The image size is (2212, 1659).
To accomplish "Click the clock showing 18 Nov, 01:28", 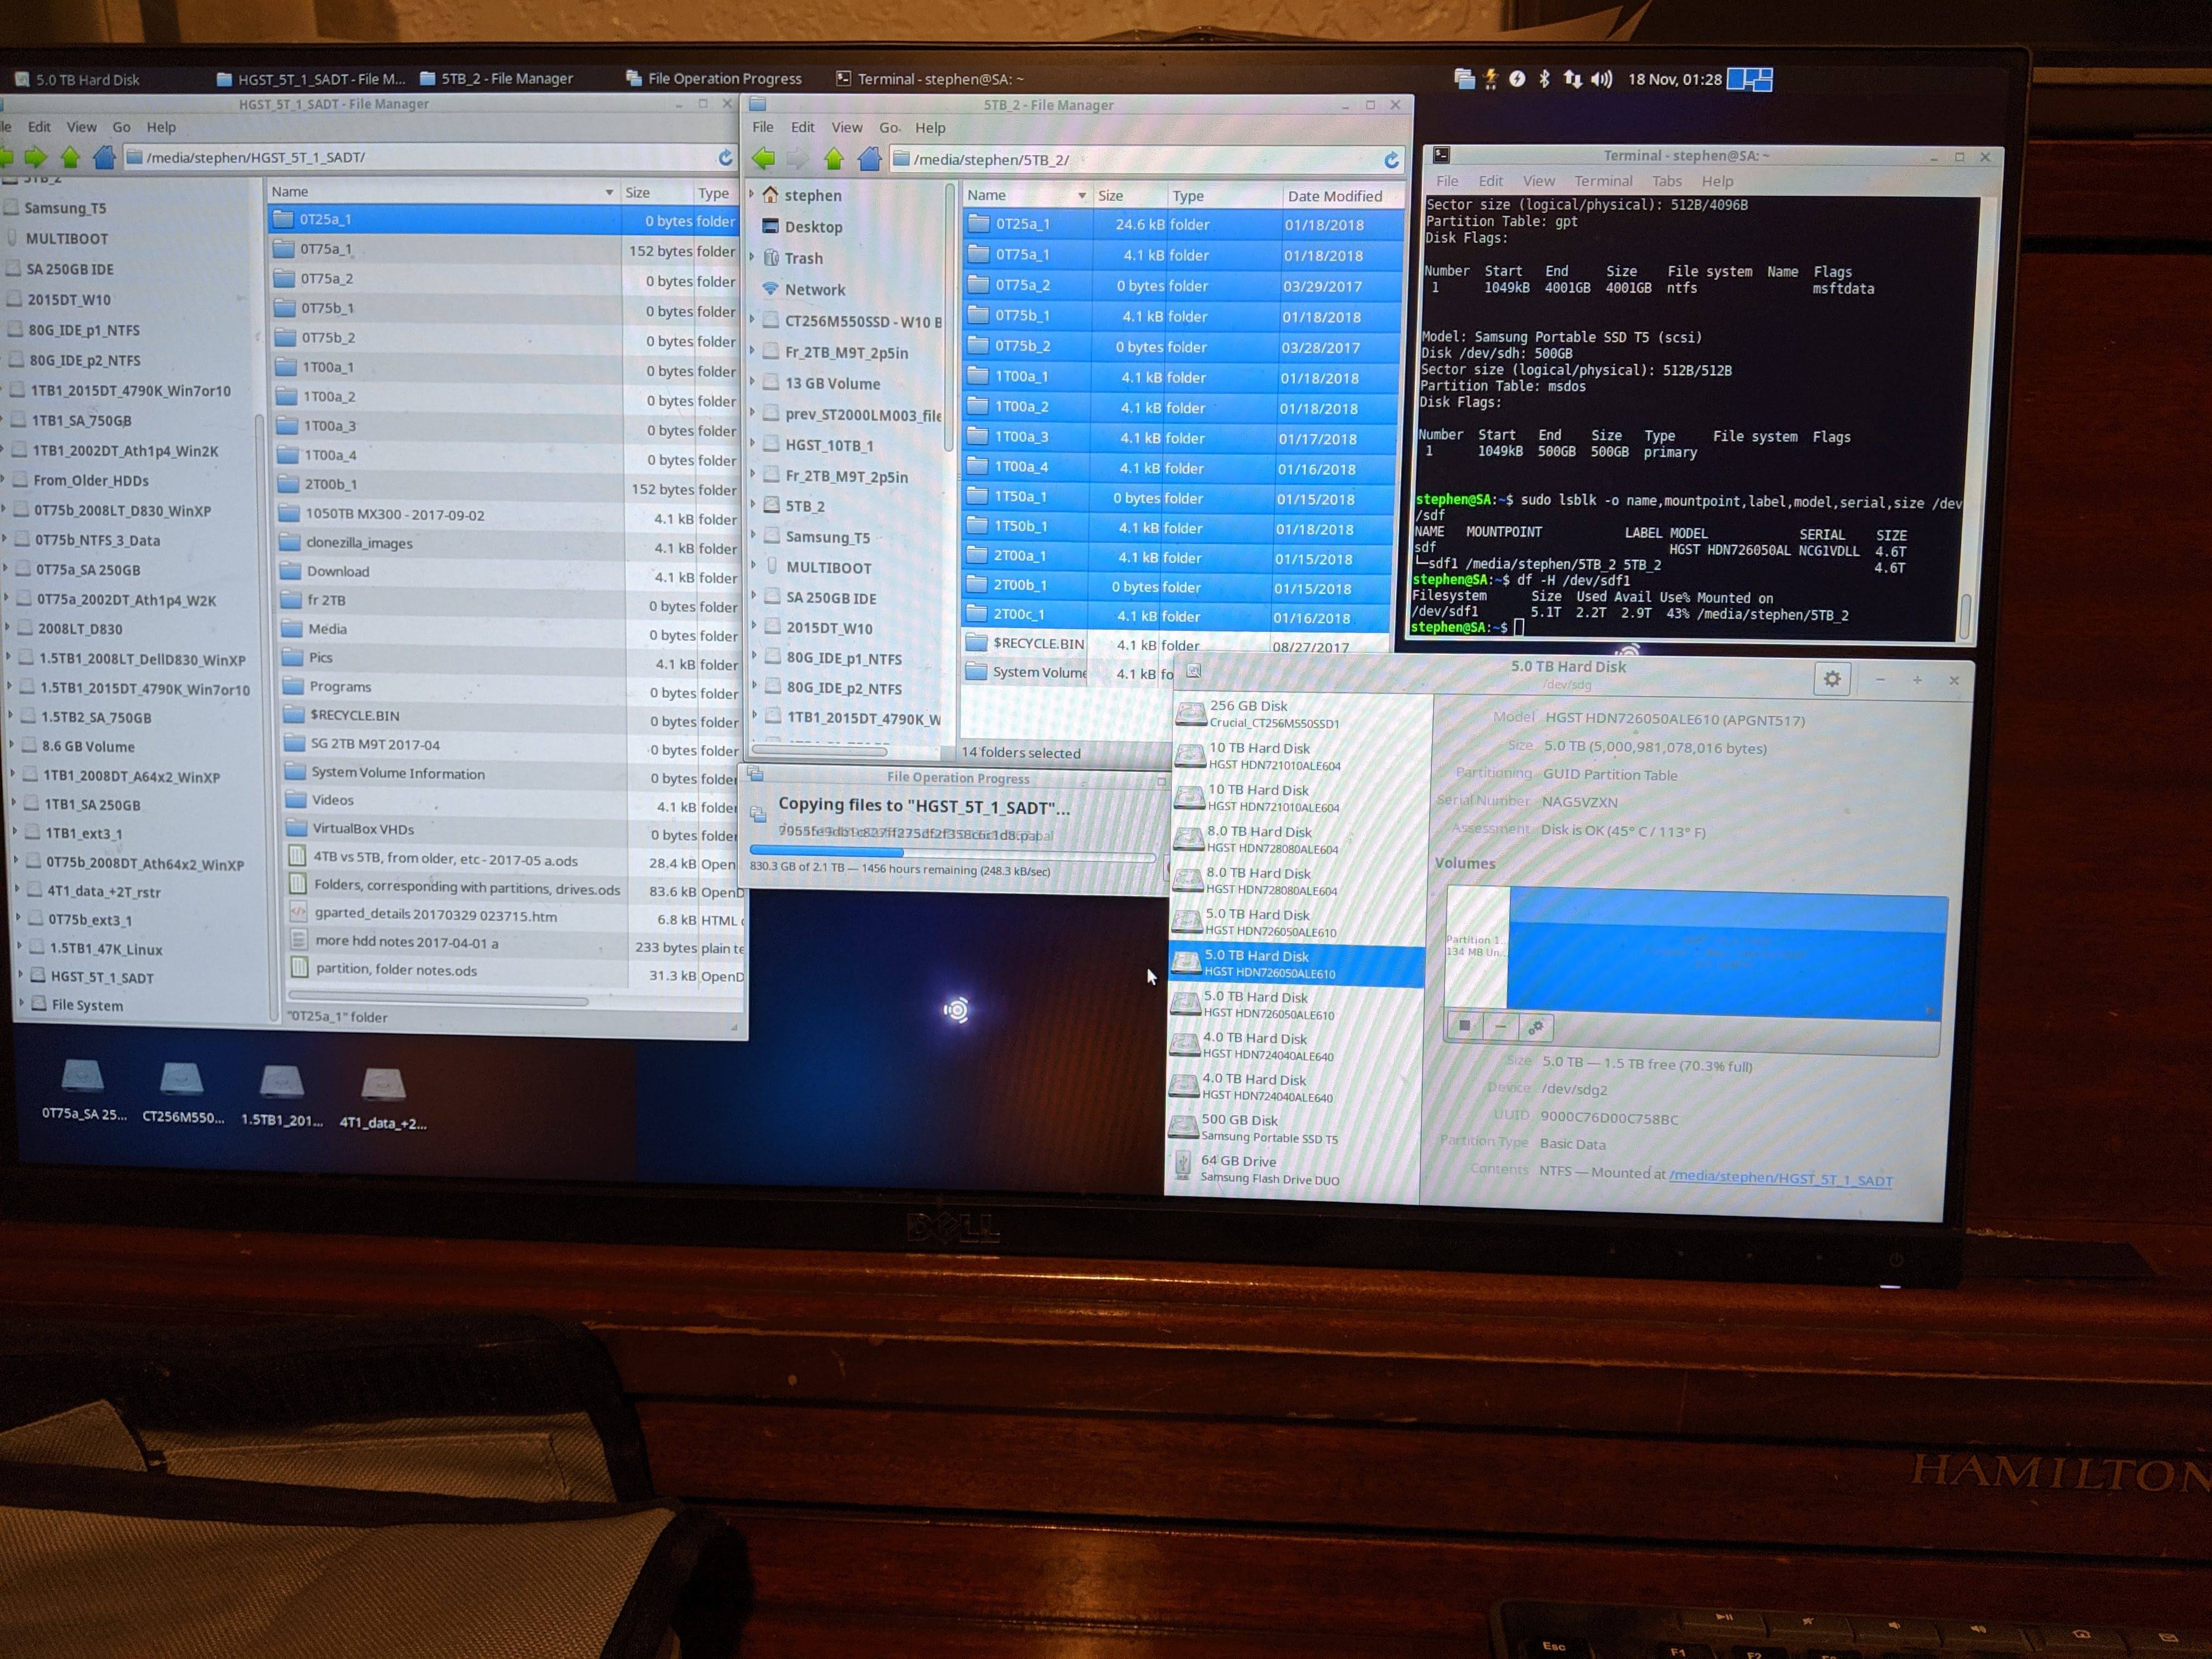I will point(1675,79).
